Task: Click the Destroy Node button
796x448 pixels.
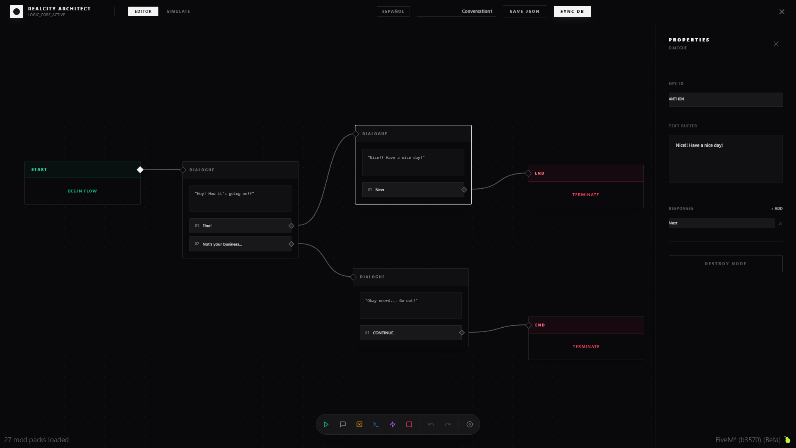Action: point(725,263)
